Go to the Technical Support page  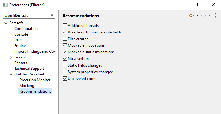29,69
